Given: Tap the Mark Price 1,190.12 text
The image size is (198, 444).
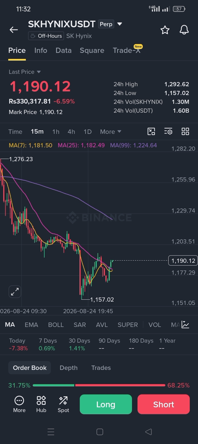Looking at the screenshot, I should (35, 112).
